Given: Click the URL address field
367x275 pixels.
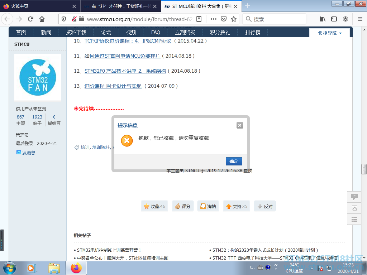Looking at the screenshot, I should [x=139, y=19].
